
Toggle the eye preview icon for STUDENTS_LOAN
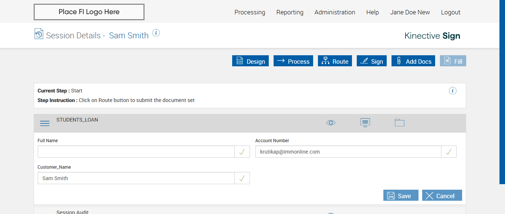tap(331, 123)
